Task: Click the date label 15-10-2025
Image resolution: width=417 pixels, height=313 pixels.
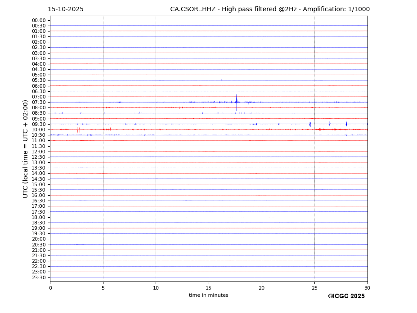Action: point(66,9)
